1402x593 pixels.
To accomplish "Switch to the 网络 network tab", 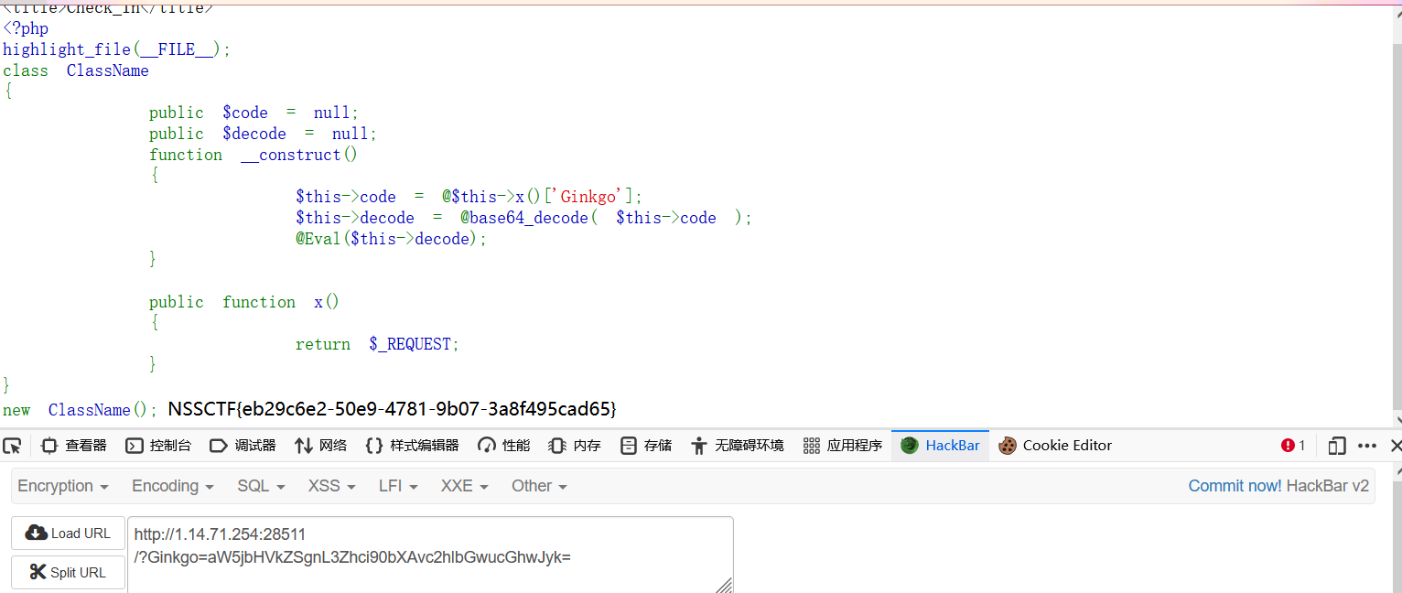I will click(321, 446).
